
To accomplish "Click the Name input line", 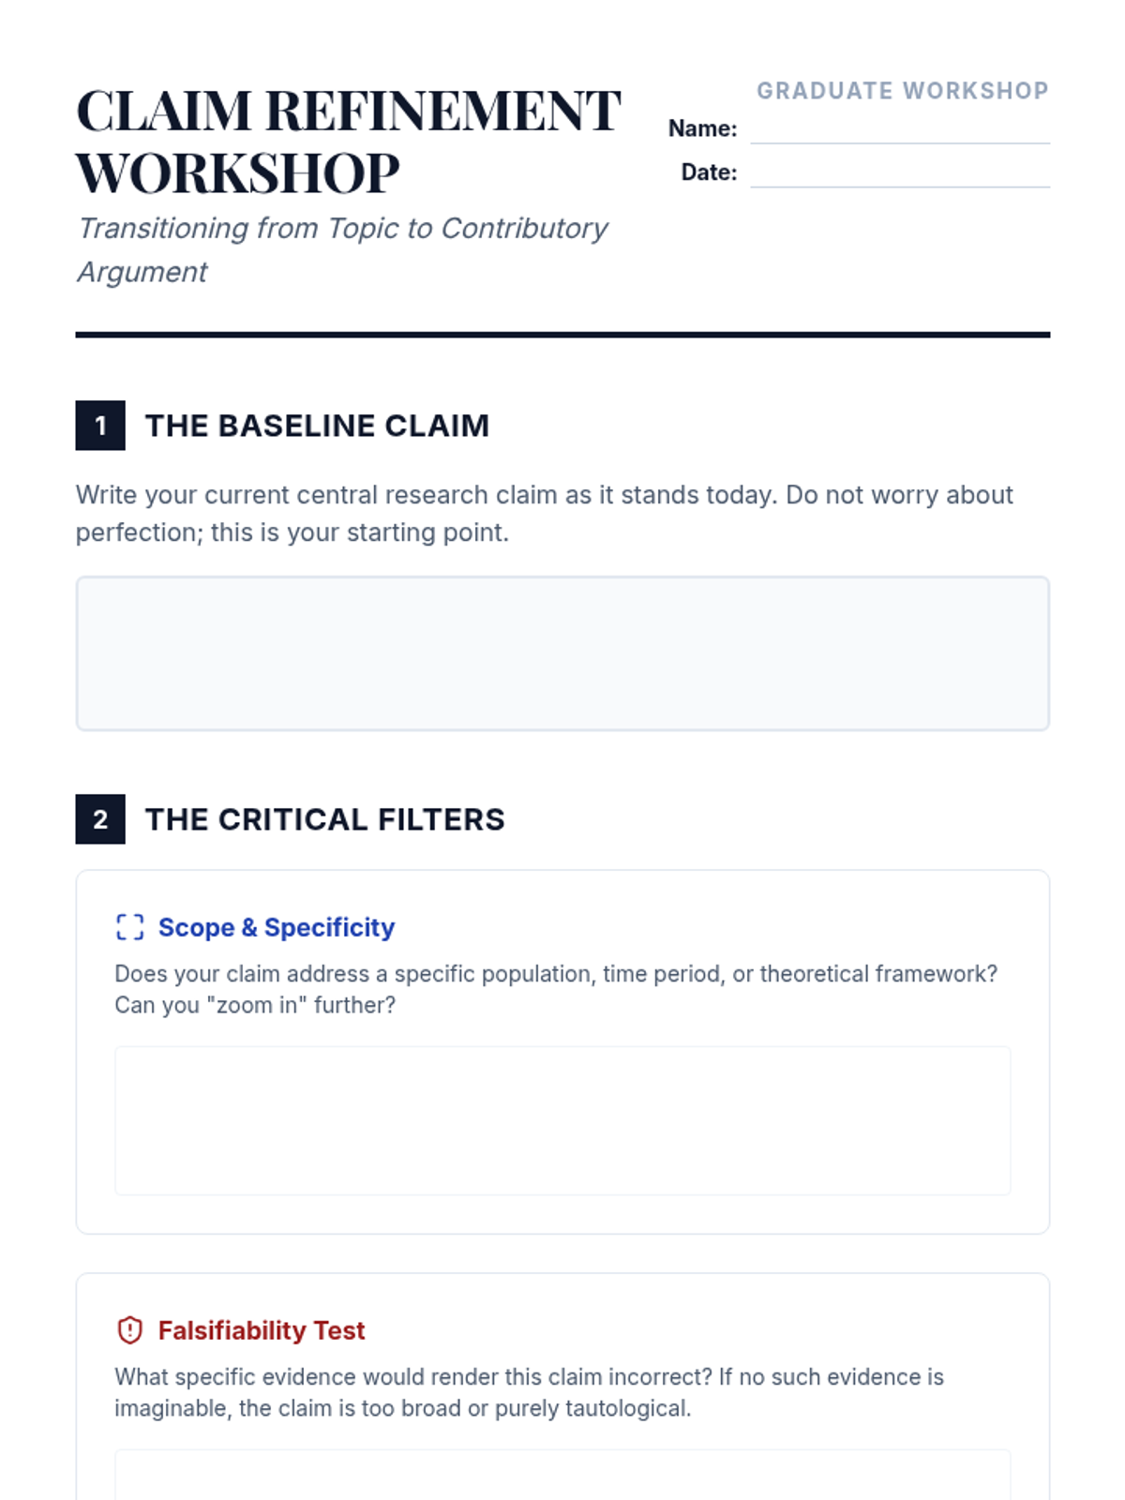I will [x=899, y=129].
